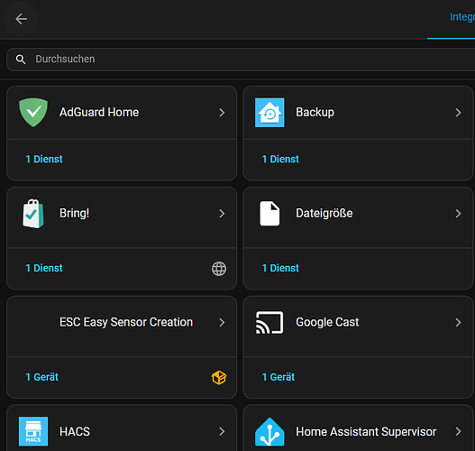The width and height of the screenshot is (475, 451).
Task: Click the AdGuard Home shield icon
Action: 33,112
